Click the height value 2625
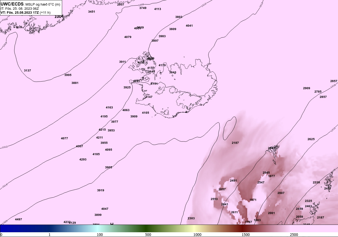The height and width of the screenshot is (237, 338). 311,139
